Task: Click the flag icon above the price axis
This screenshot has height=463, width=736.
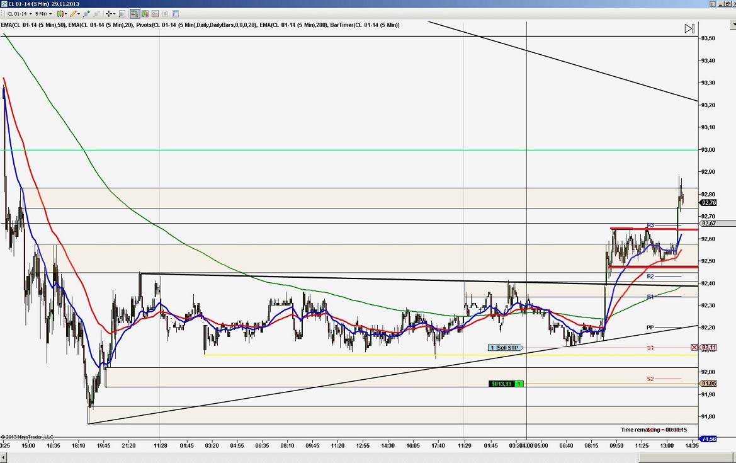Action: pyautogui.click(x=689, y=28)
